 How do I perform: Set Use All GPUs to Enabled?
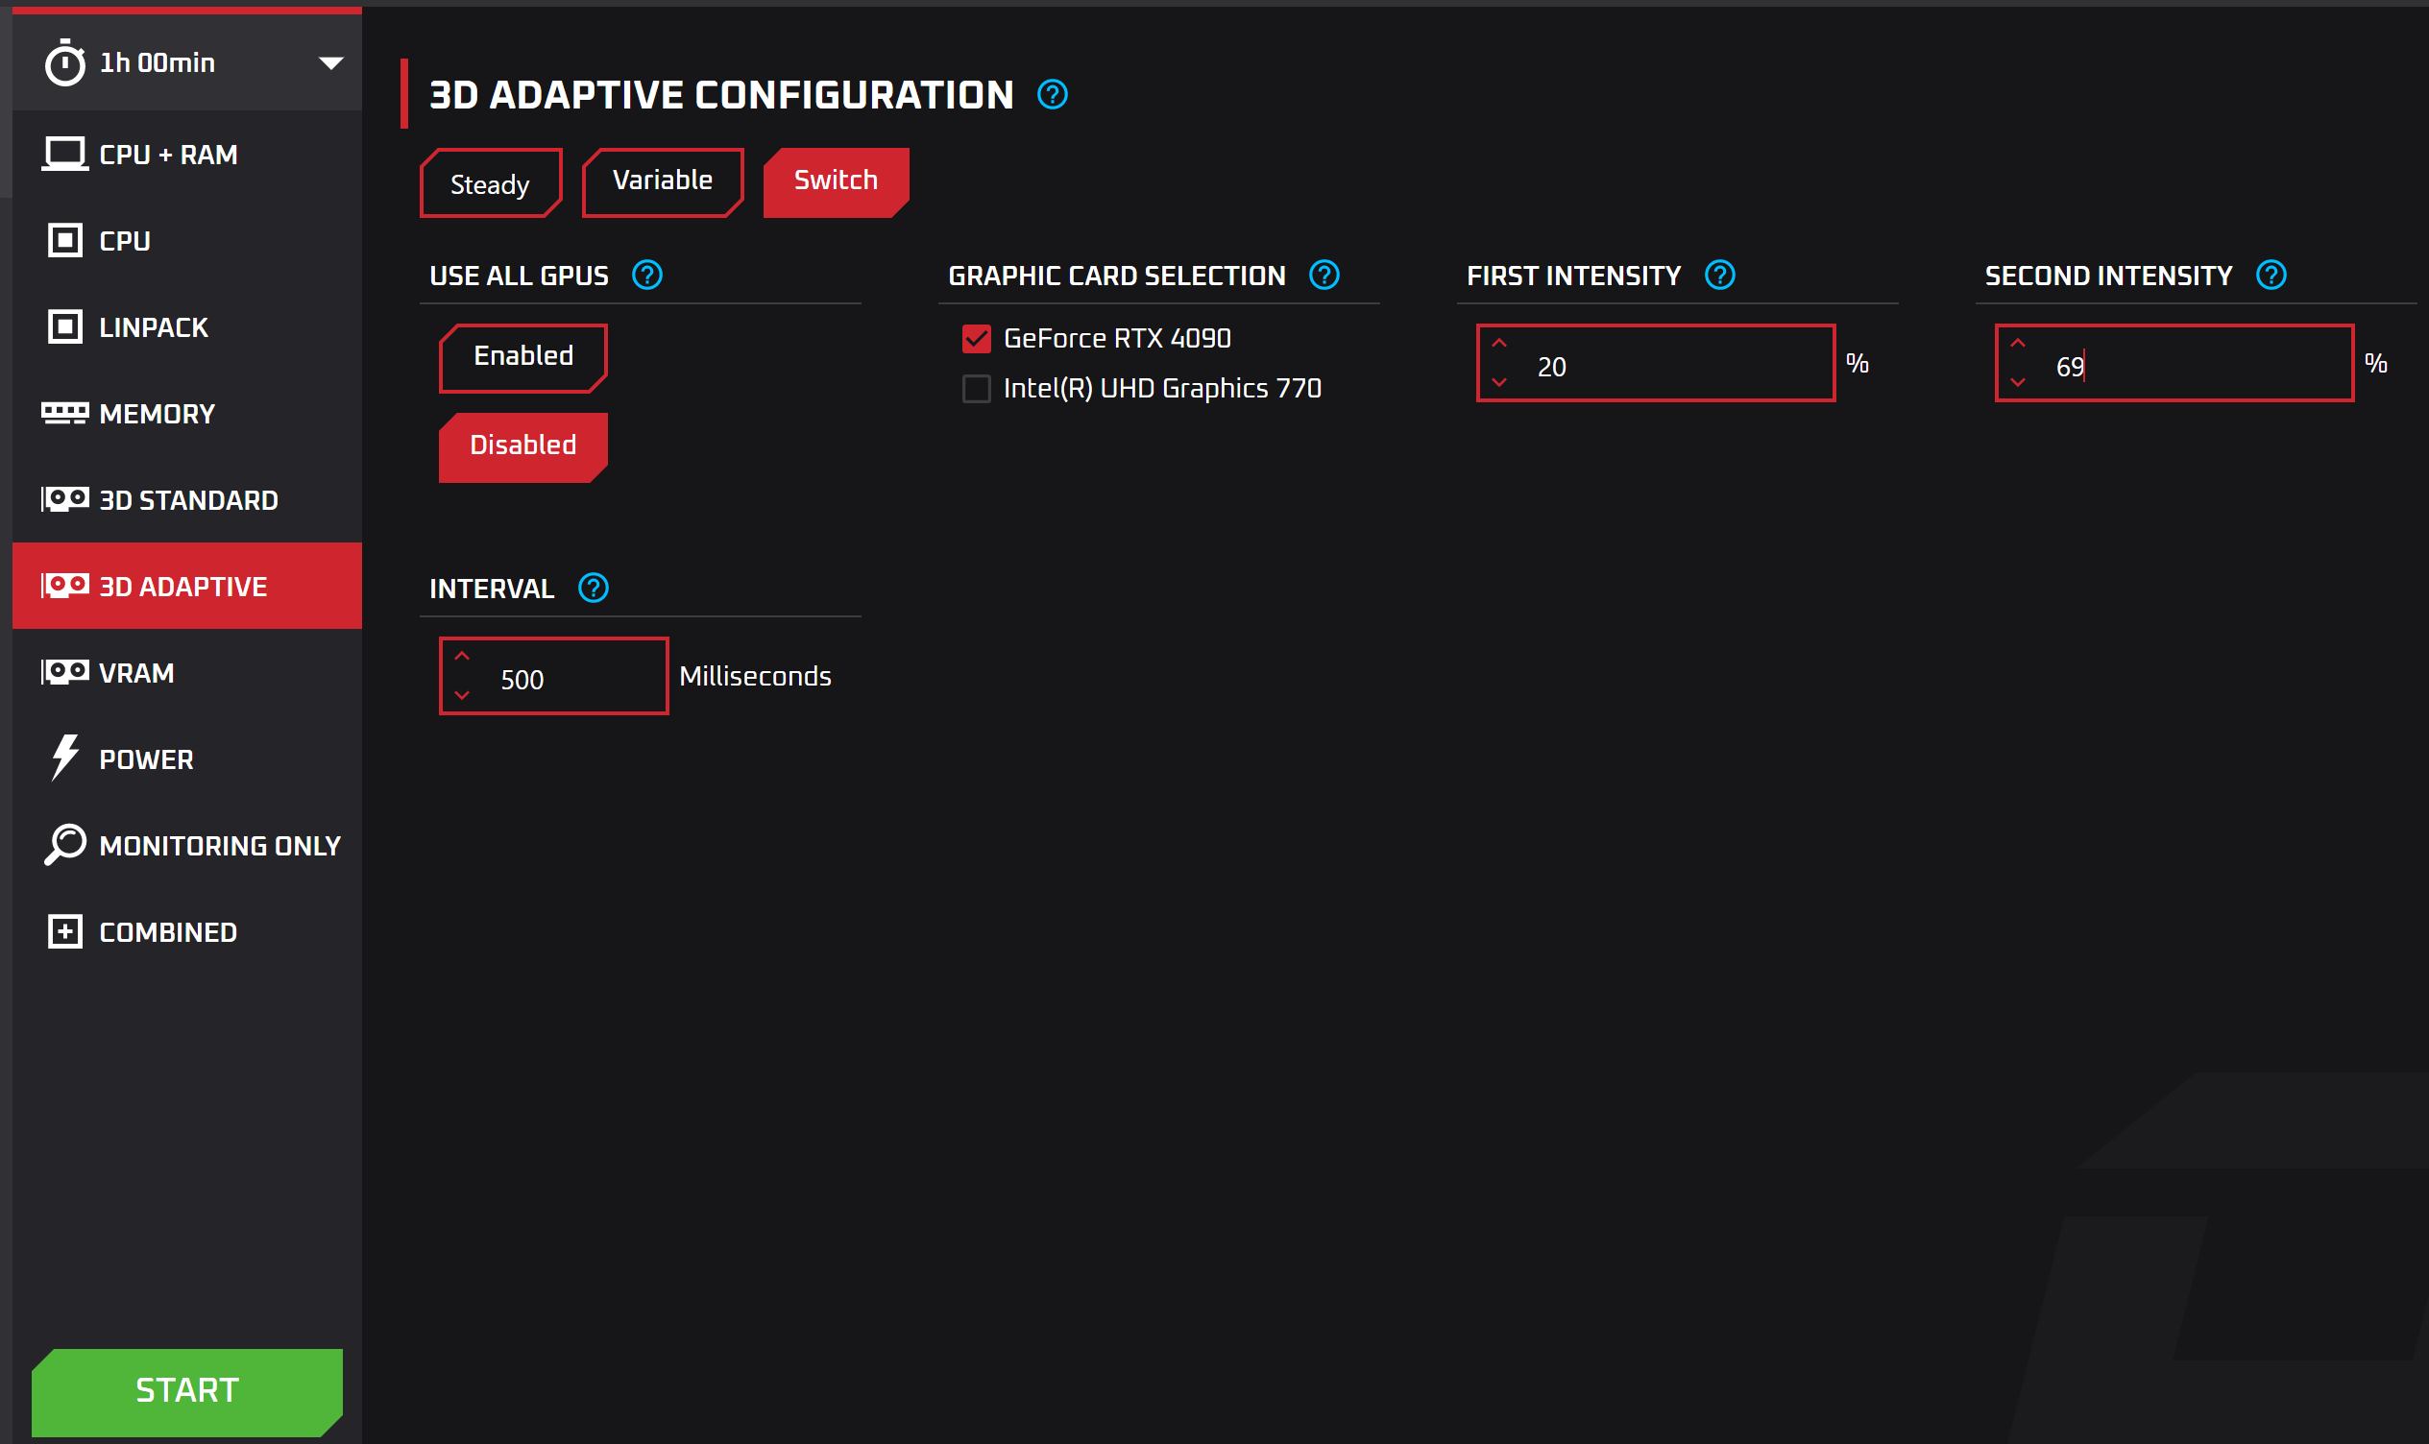pos(523,357)
